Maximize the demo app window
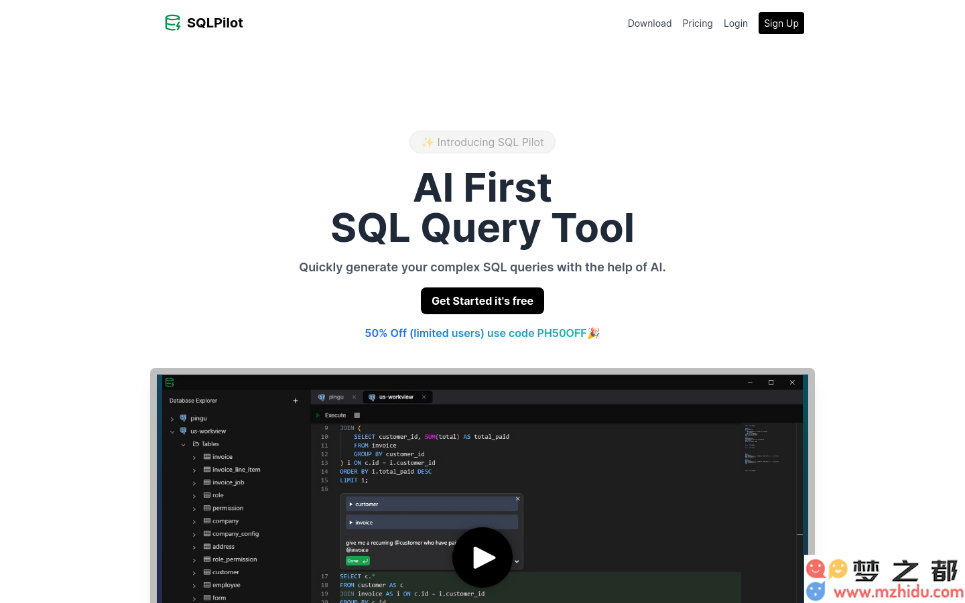 point(771,383)
